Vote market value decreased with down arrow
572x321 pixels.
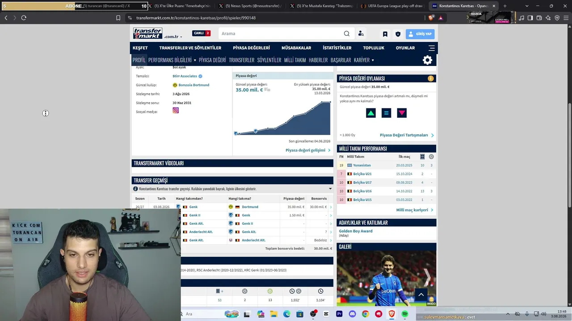[x=402, y=113]
